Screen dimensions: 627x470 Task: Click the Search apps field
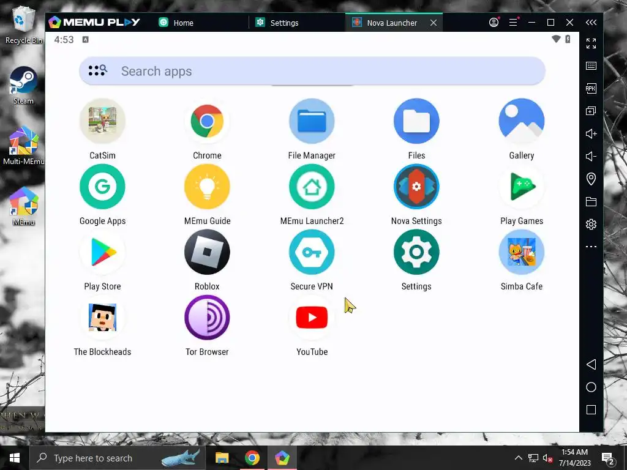(312, 71)
